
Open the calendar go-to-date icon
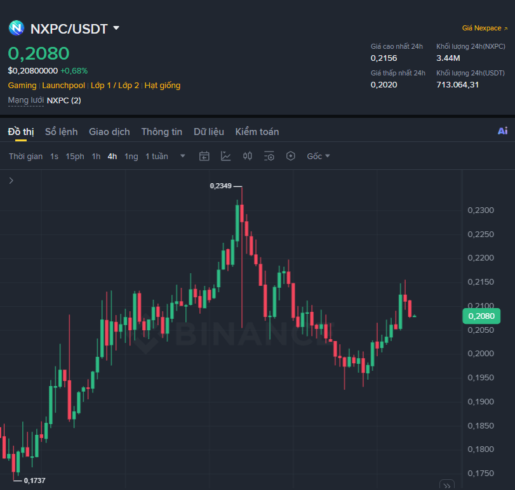coord(204,156)
